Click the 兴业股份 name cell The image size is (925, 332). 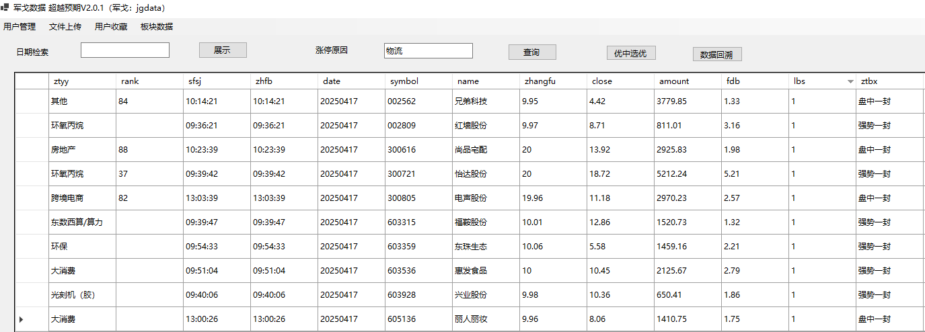486,295
